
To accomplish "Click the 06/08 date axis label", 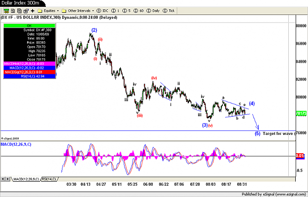I will pyautogui.click(x=148, y=185).
